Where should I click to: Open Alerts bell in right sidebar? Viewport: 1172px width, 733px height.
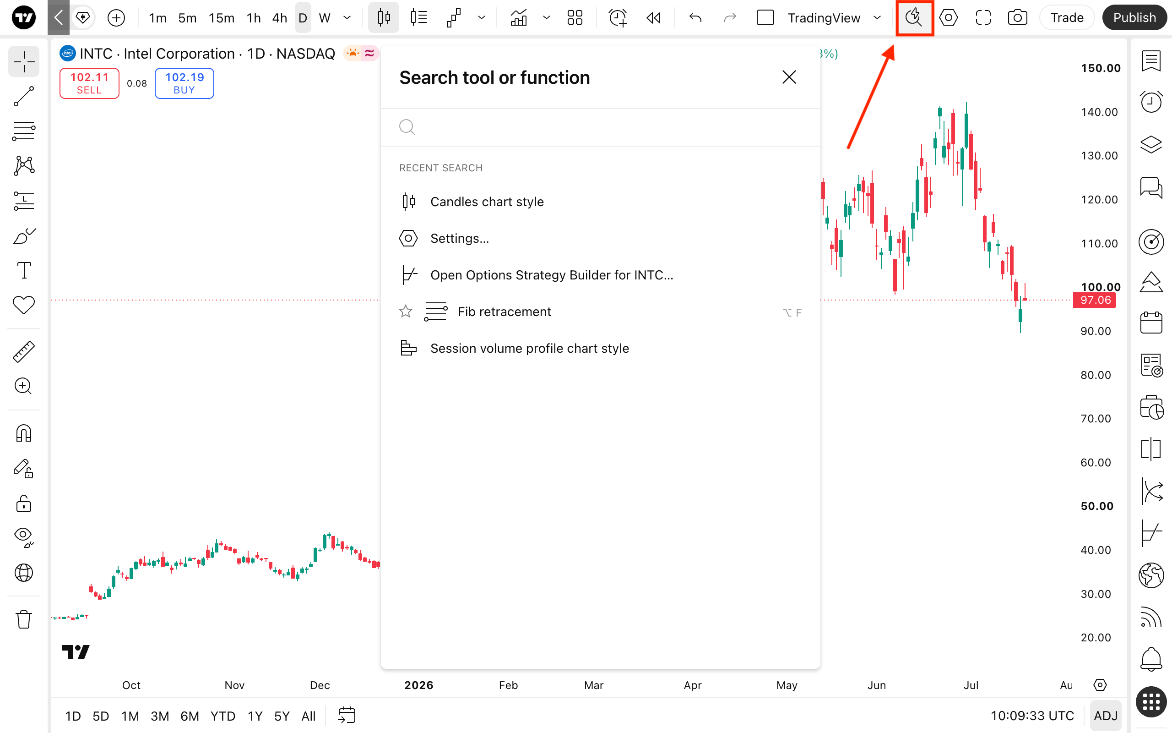pos(1151,659)
